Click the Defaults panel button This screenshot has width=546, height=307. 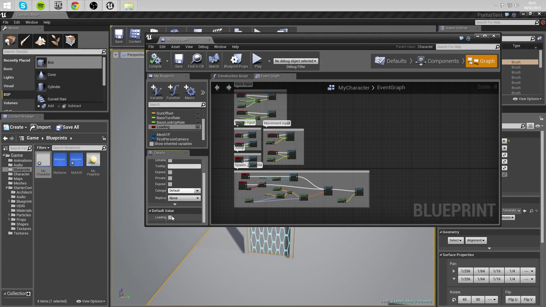coord(390,61)
